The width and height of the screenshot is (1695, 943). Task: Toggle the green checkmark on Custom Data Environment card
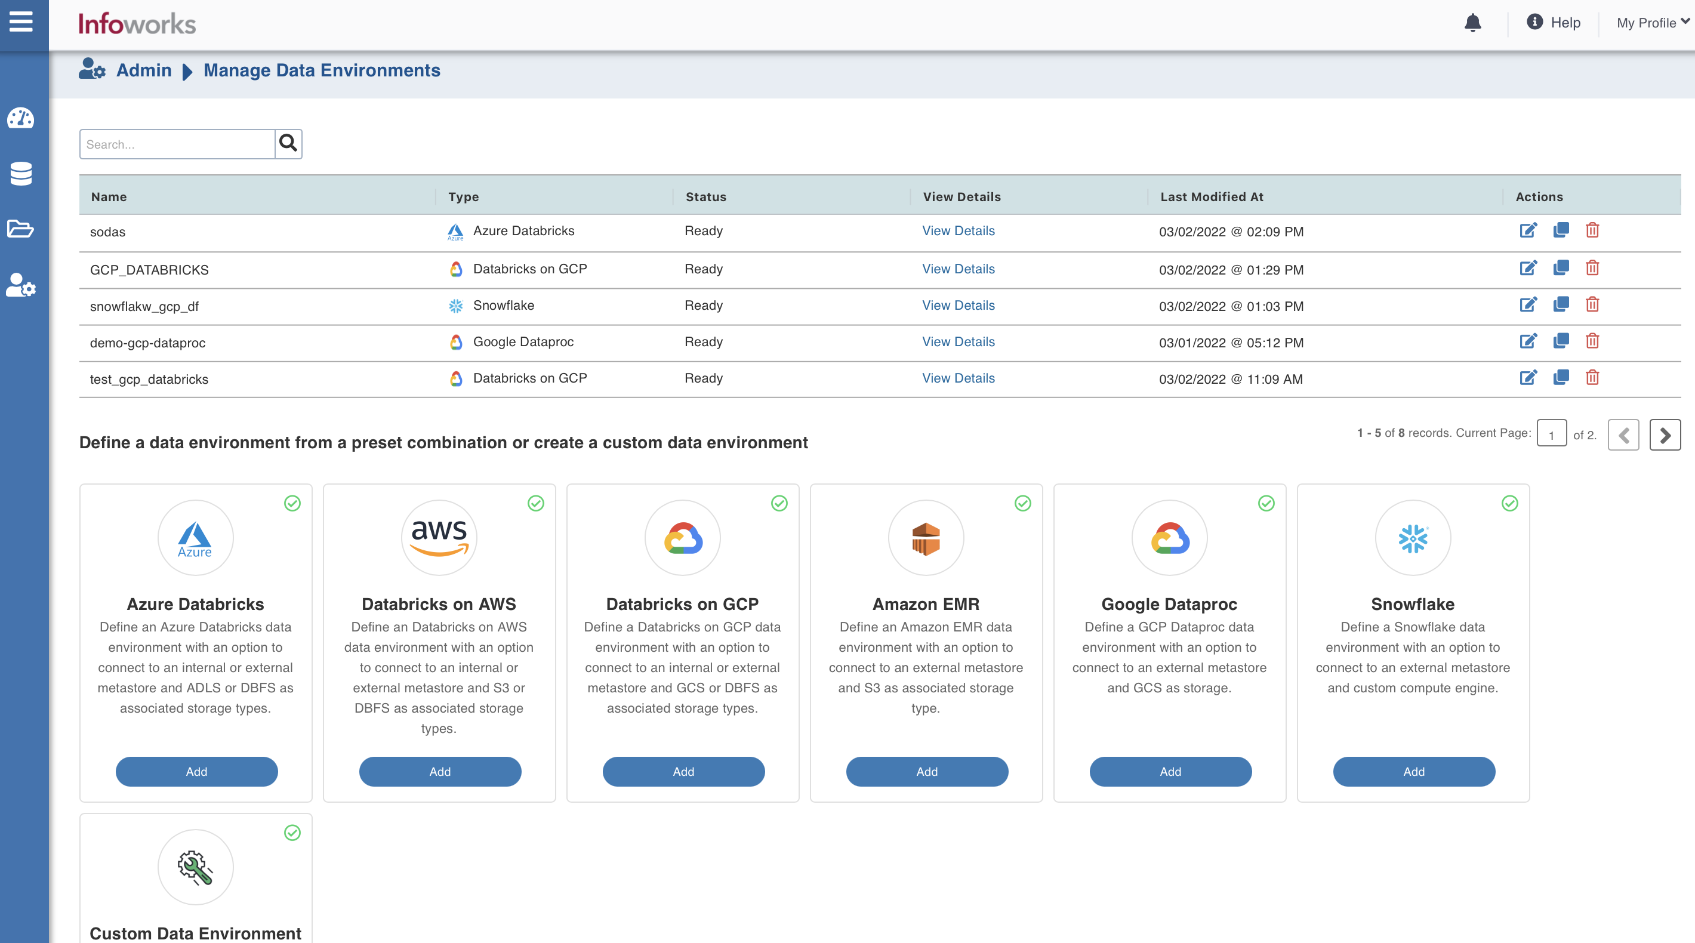tap(292, 833)
